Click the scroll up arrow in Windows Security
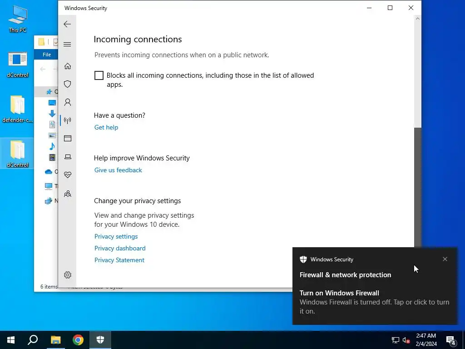Viewport: 465px width, 349px height. click(418, 19)
